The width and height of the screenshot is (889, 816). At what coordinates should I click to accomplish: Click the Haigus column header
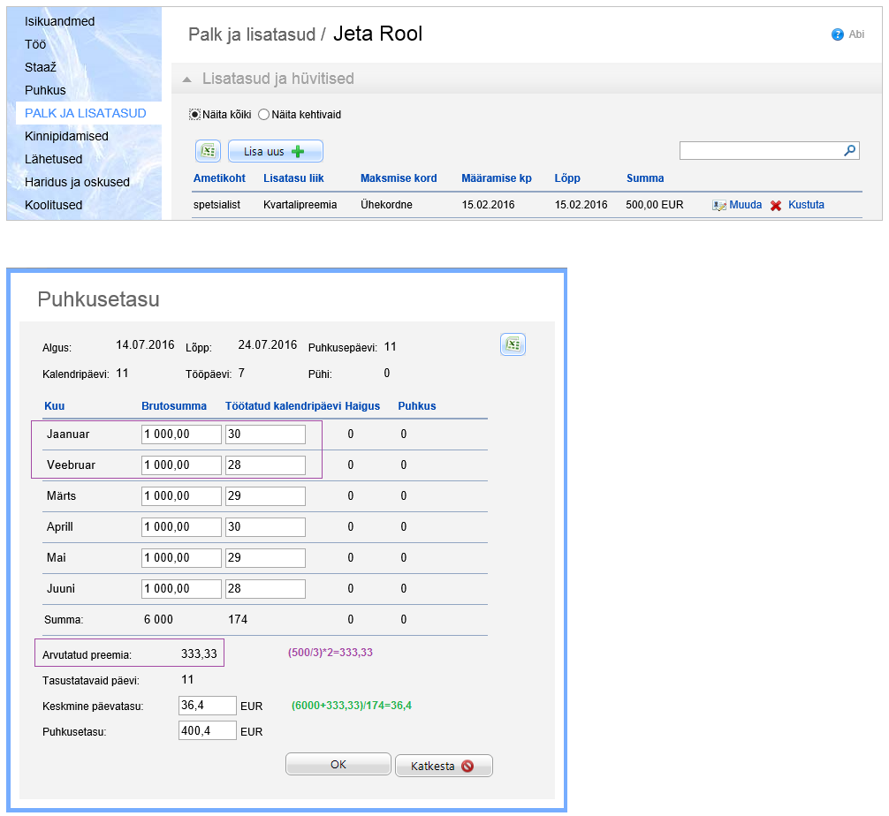pos(362,405)
